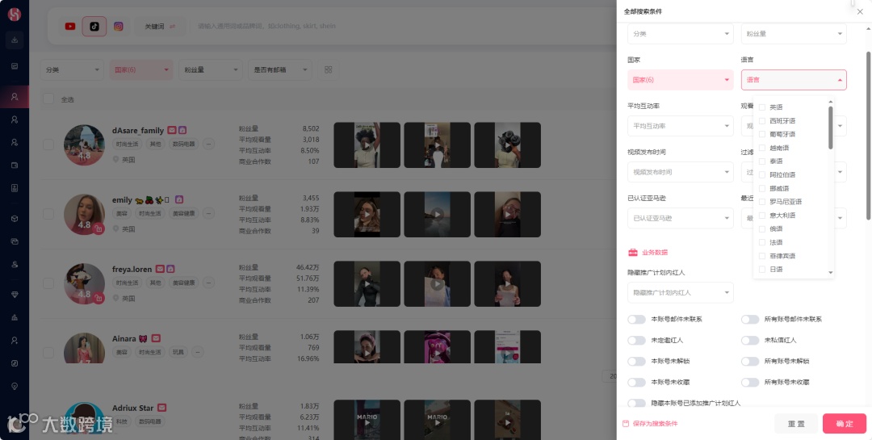Click the 保存为搜索条件 link

(x=655, y=424)
